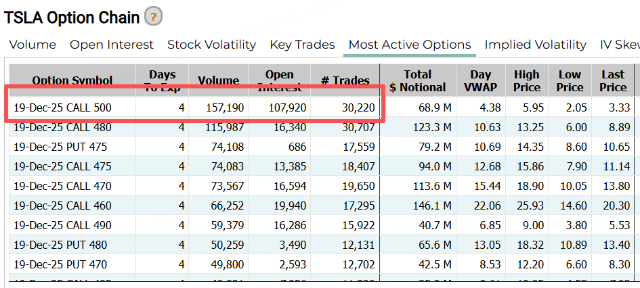Open the Open Interest tab

pyautogui.click(x=112, y=45)
